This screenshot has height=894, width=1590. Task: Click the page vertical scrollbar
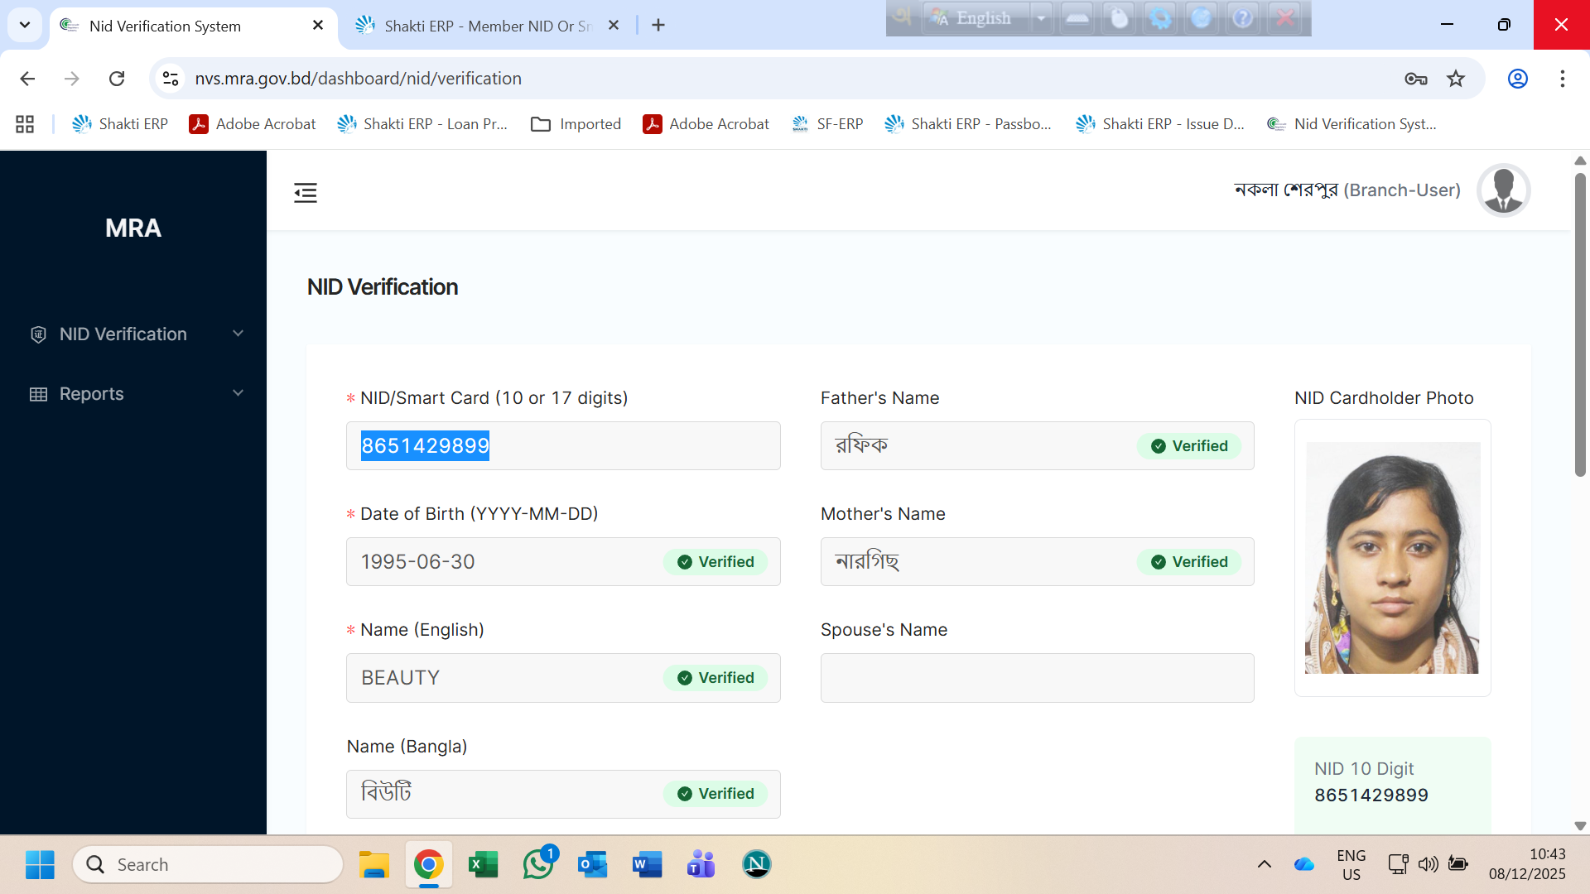[x=1580, y=323]
